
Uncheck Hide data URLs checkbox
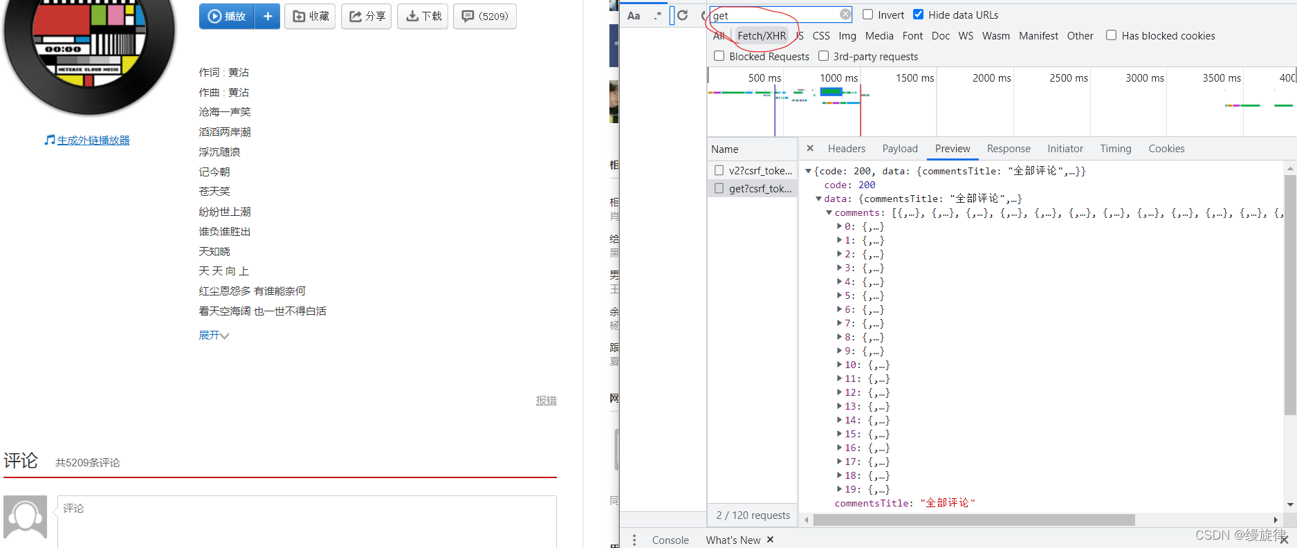(x=919, y=15)
